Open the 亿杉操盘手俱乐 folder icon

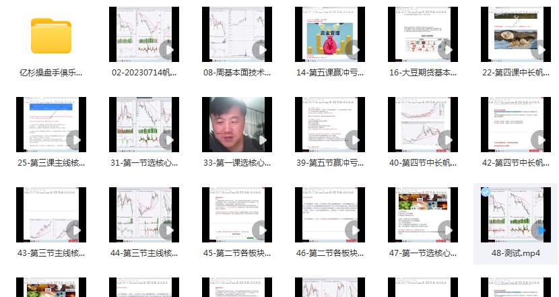51,35
